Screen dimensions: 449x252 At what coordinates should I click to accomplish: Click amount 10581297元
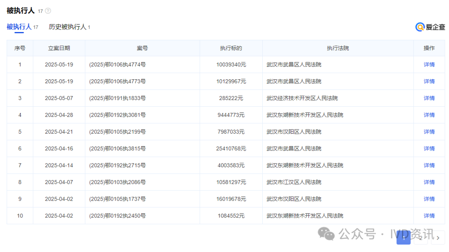[231, 182]
